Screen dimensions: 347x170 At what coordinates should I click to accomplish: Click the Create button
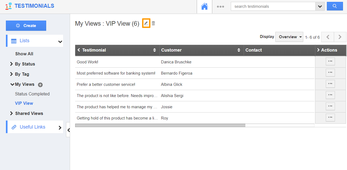pos(26,26)
